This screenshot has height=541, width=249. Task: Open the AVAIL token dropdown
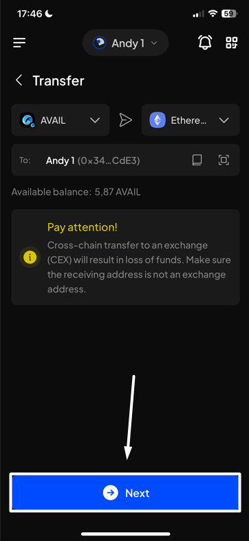[61, 120]
